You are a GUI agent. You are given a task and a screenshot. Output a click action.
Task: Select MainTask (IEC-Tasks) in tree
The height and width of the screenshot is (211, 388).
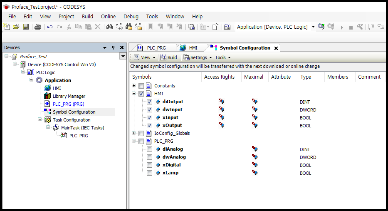point(82,128)
